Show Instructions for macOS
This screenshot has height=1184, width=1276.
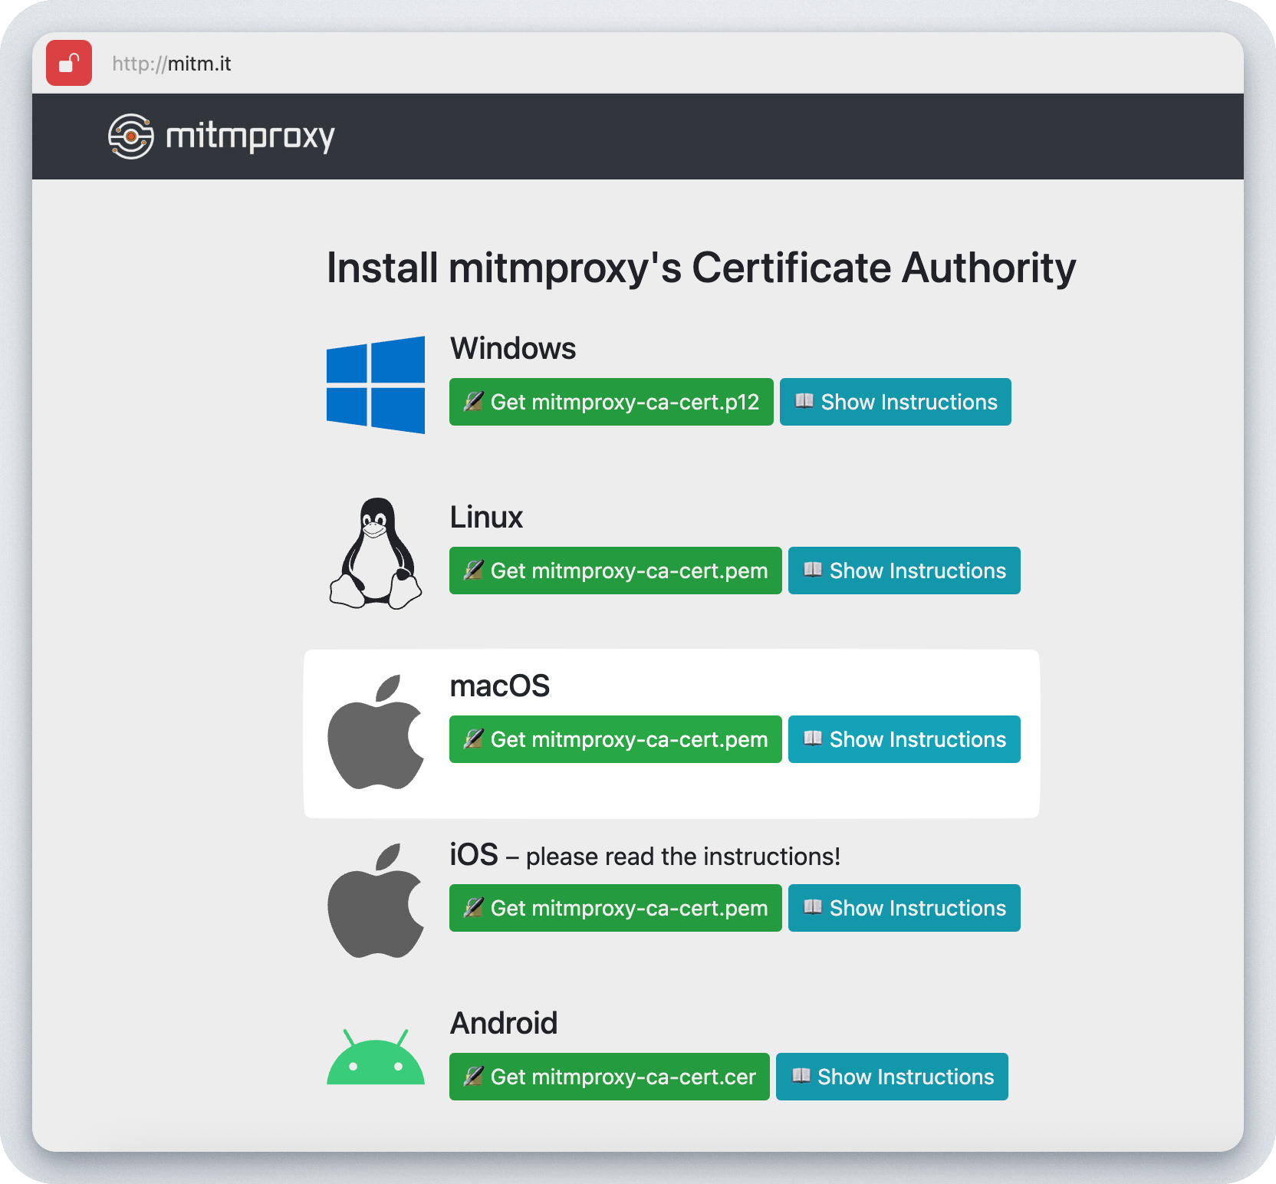904,739
